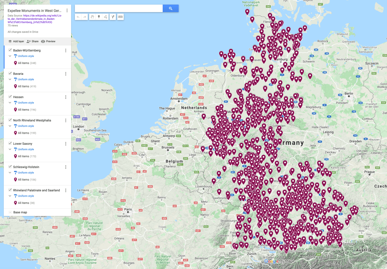Screen dimensions: 387x269
Task: Select the hand pan tool
Action: [92, 17]
